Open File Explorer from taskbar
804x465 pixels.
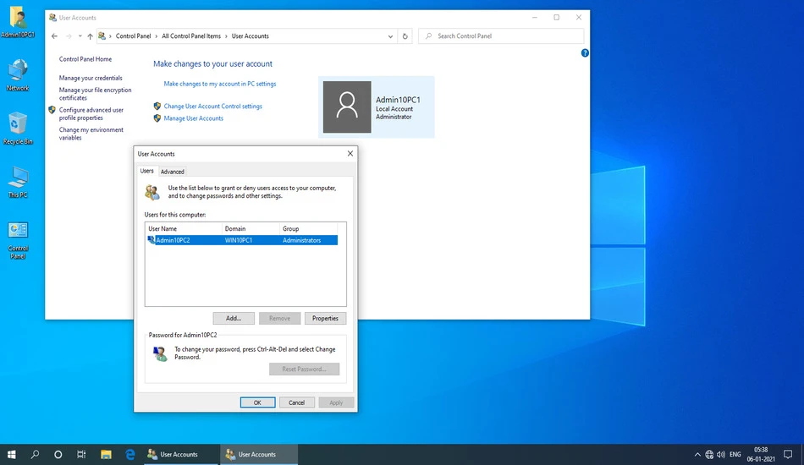pyautogui.click(x=106, y=454)
